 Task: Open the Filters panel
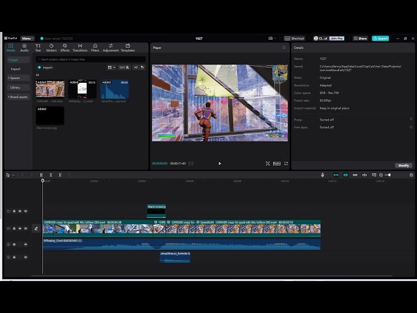95,48
